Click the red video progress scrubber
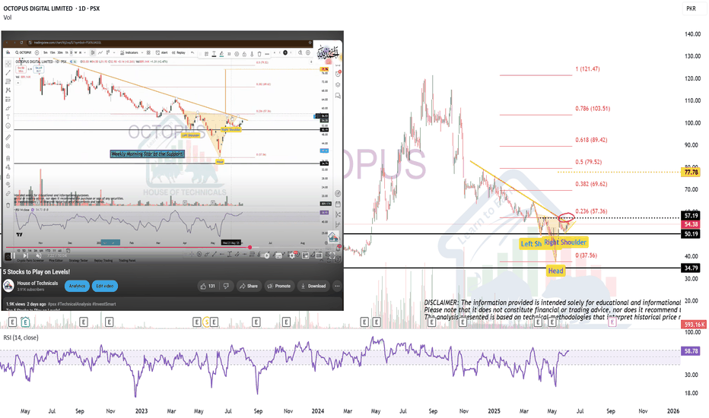709x418 pixels. 250,247
